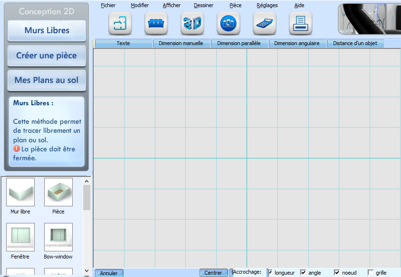
Task: Open the Afficher menu
Action: click(x=172, y=5)
